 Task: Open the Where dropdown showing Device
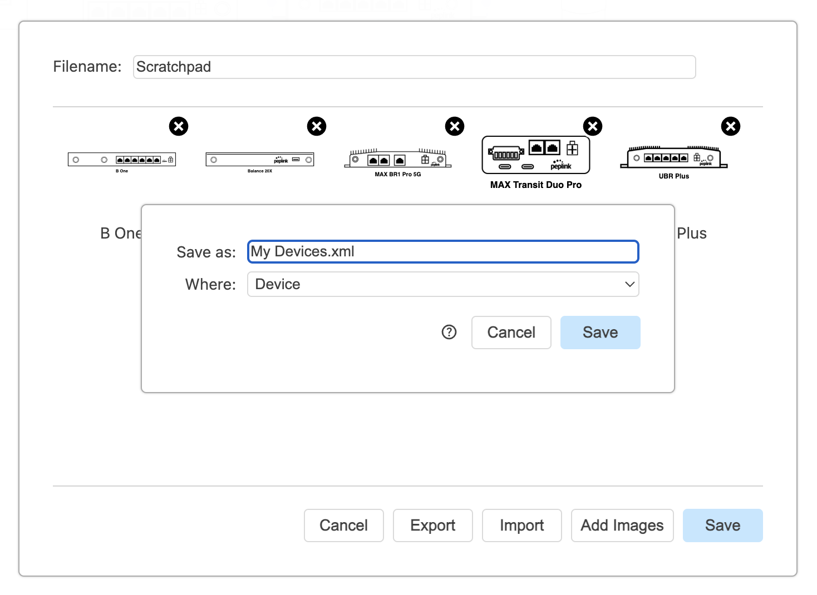(443, 284)
